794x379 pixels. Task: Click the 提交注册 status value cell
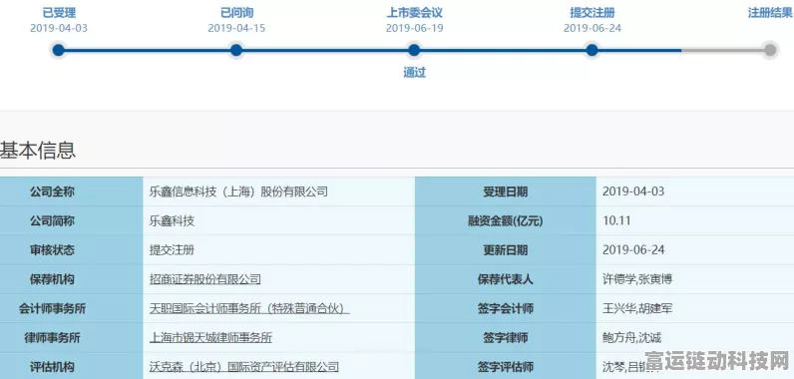click(278, 250)
